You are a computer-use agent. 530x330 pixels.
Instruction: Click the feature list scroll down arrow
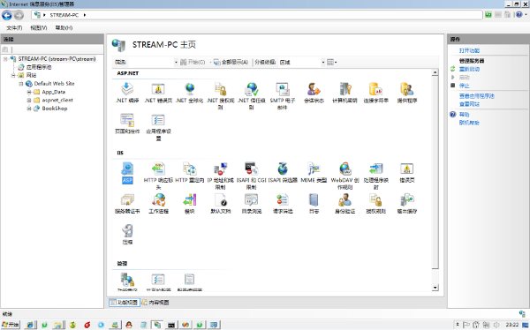(x=435, y=288)
